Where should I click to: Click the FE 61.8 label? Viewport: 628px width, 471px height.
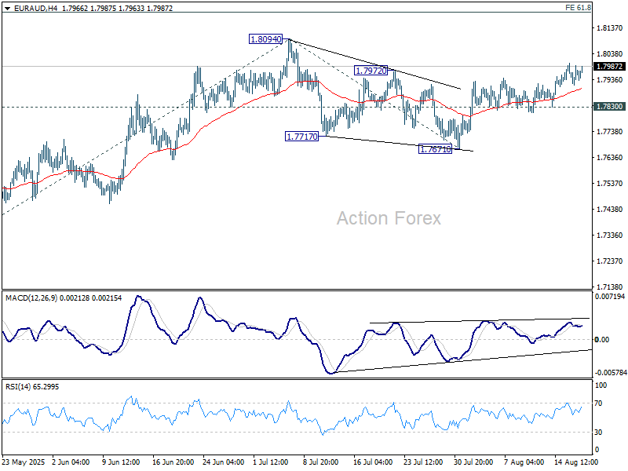(x=600, y=7)
